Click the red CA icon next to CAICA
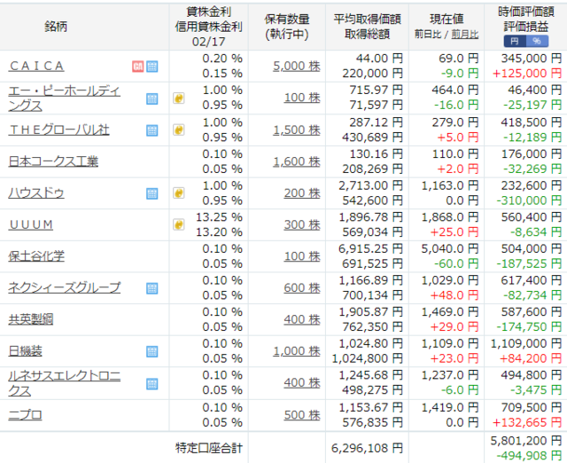Screen dimensions: 567x463 [x=138, y=67]
